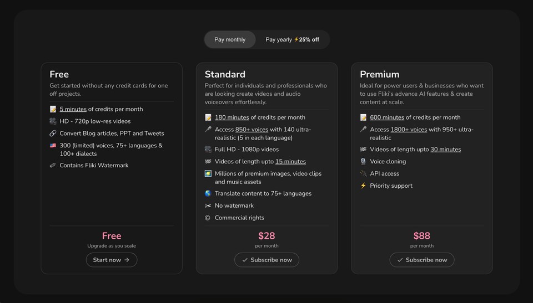Click the globe icon beside Translate content
This screenshot has width=533, height=303.
[208, 193]
